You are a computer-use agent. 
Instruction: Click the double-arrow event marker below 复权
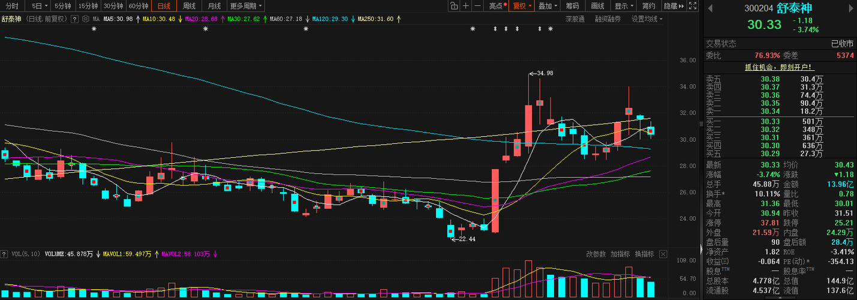(517, 29)
